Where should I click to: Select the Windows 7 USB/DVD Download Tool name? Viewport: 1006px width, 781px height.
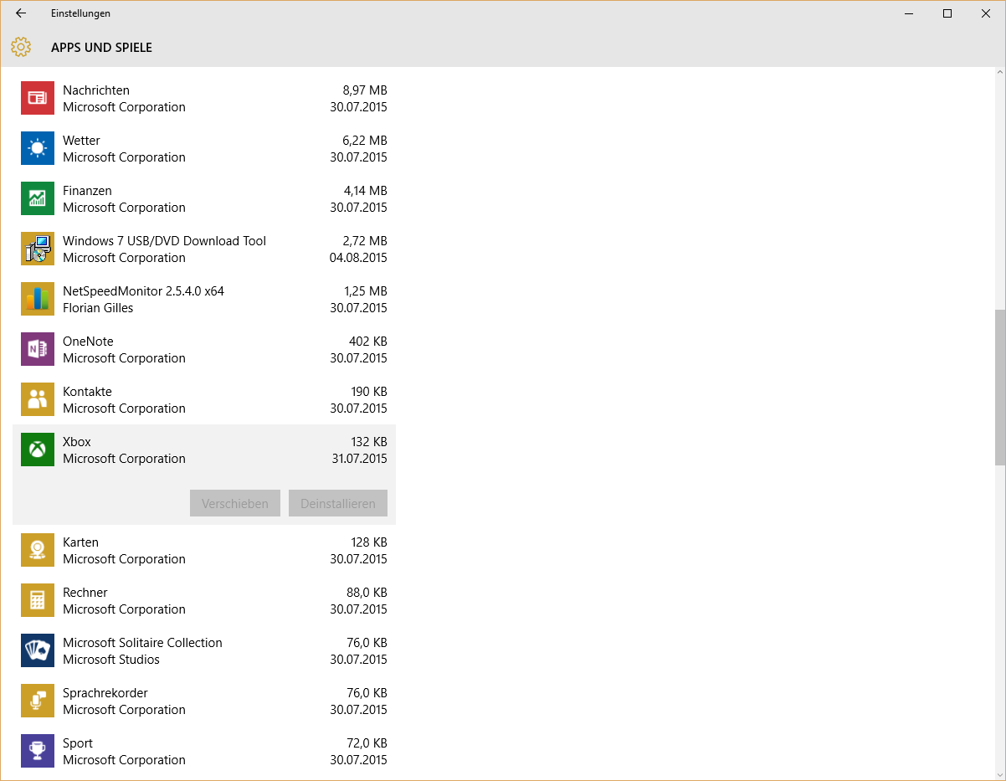[164, 241]
